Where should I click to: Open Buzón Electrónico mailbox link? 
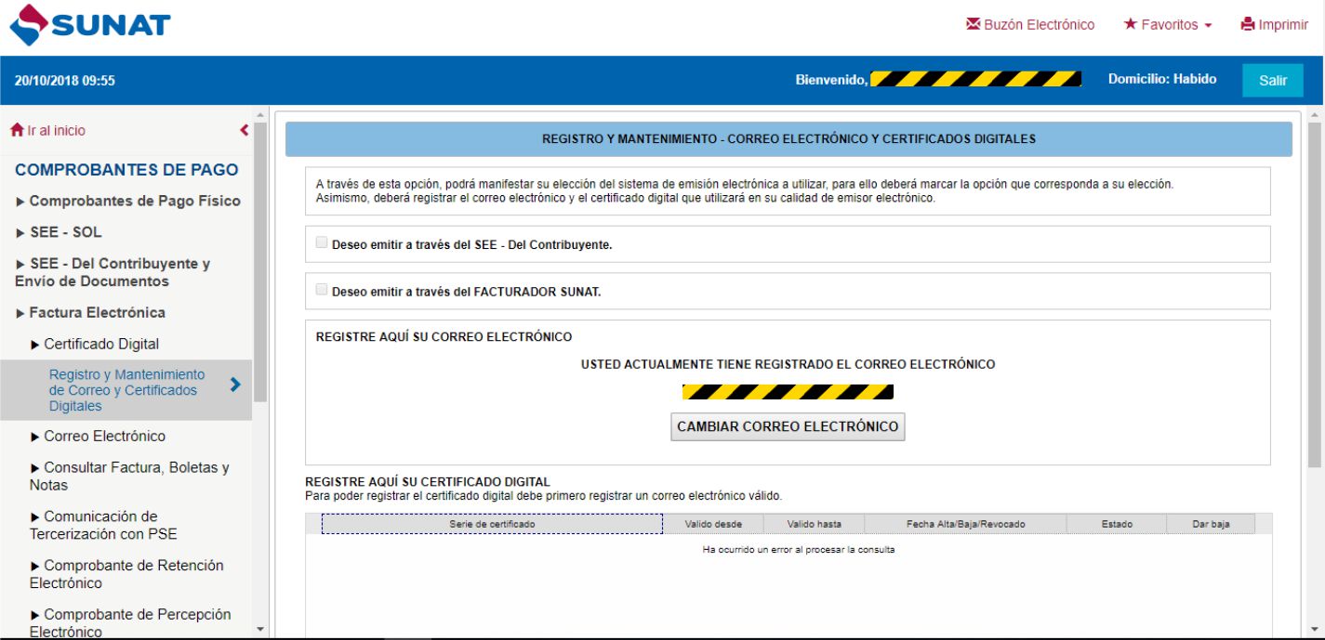pyautogui.click(x=1030, y=25)
